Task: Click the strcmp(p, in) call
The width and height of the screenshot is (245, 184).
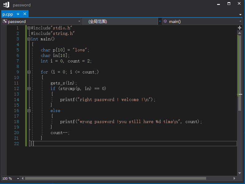Action: tap(76, 88)
